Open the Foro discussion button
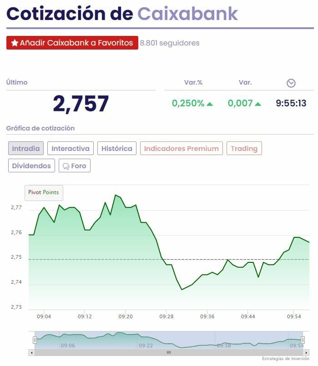This screenshot has width=318, height=366. pos(75,165)
